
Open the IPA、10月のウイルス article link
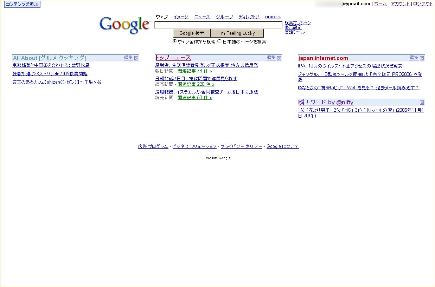tap(350, 66)
